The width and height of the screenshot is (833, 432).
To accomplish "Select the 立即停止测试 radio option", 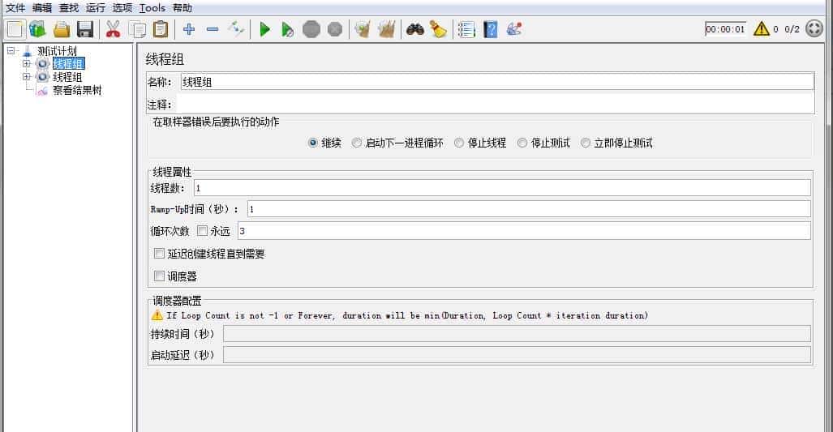I will click(586, 143).
